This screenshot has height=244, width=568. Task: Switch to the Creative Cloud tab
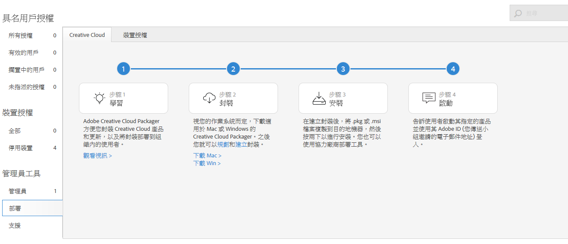point(87,35)
